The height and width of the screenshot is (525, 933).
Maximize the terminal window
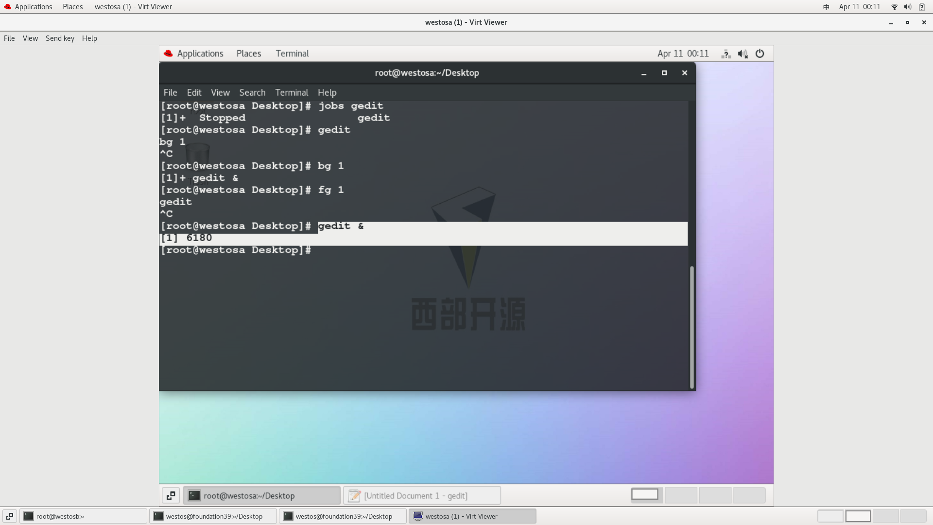point(664,73)
